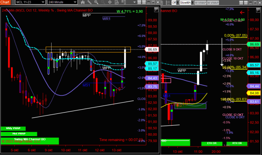Select the drawing tools pencil icon

[x=90, y=2]
